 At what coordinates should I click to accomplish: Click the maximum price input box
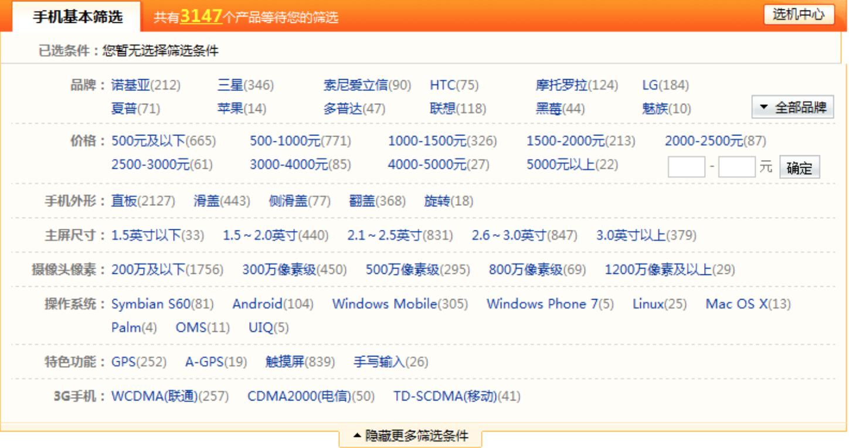[x=736, y=167]
